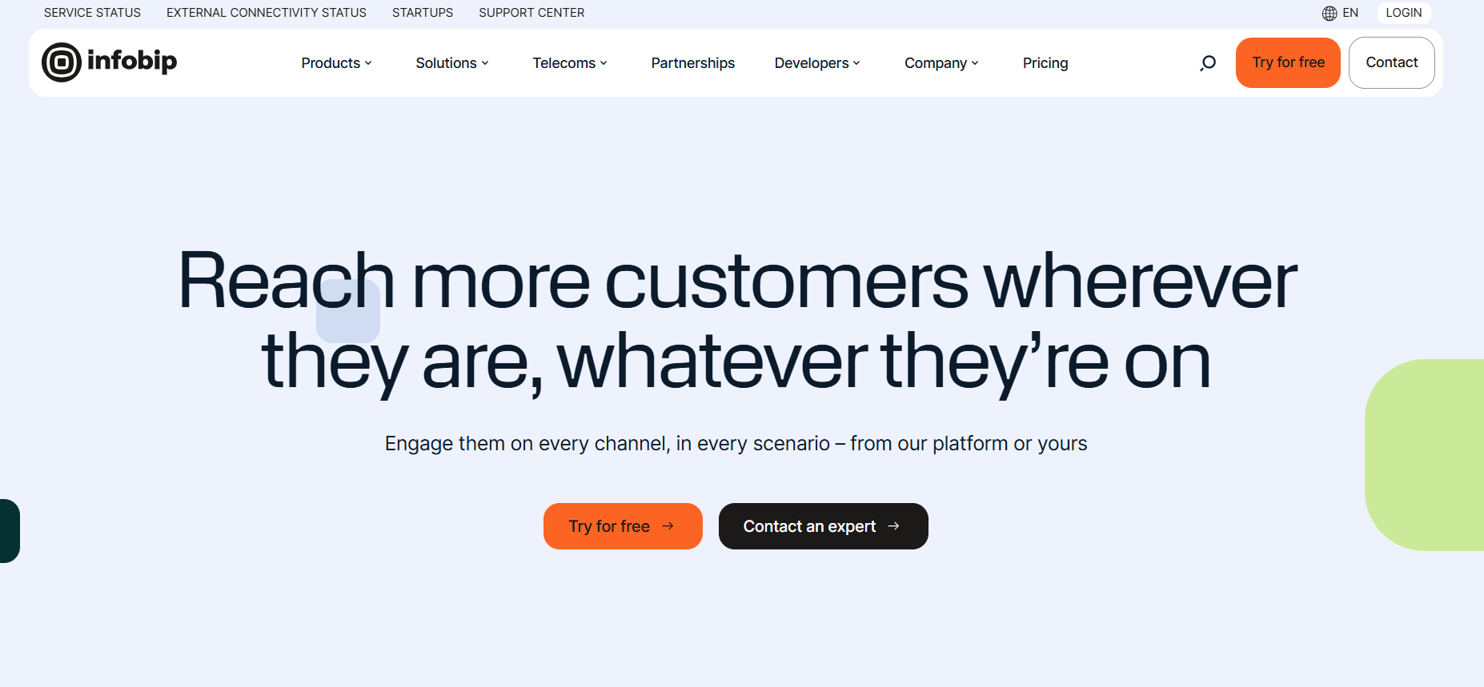1484x687 pixels.
Task: Expand the Solutions dropdown menu
Action: point(452,63)
